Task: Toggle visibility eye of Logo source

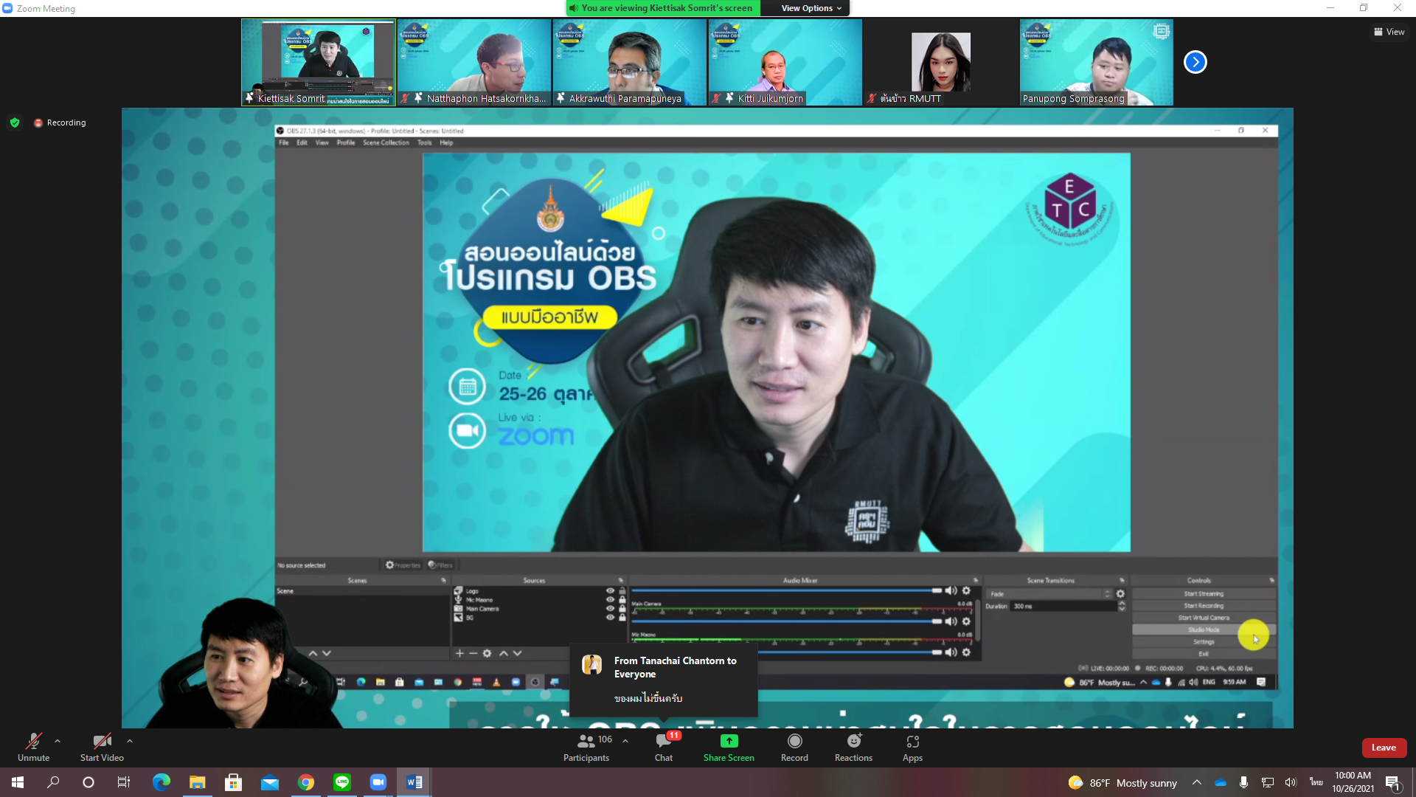Action: (x=610, y=590)
